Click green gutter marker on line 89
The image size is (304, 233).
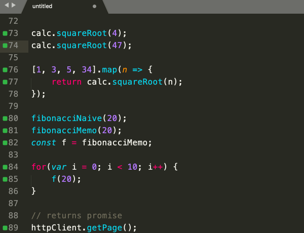pos(5,228)
